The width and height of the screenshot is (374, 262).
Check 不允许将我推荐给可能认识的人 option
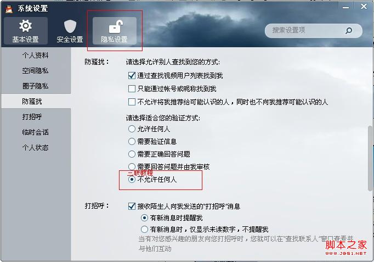click(x=132, y=102)
